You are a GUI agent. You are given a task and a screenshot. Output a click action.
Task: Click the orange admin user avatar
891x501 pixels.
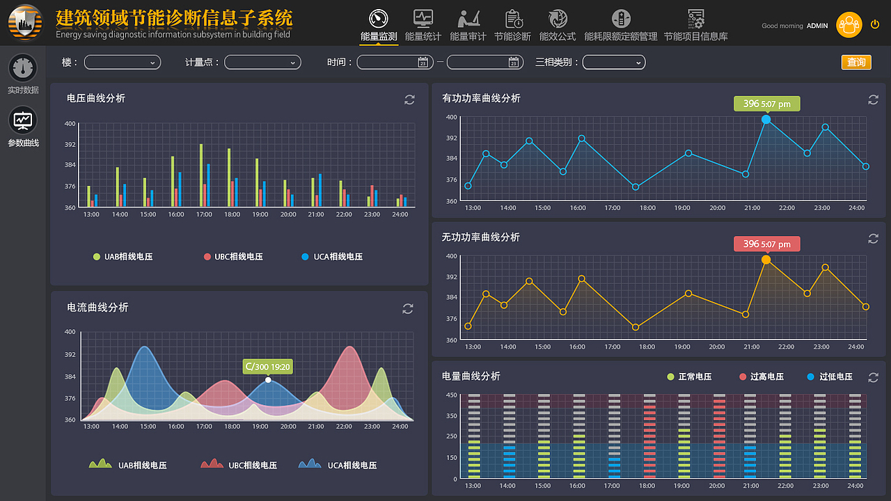pos(849,25)
